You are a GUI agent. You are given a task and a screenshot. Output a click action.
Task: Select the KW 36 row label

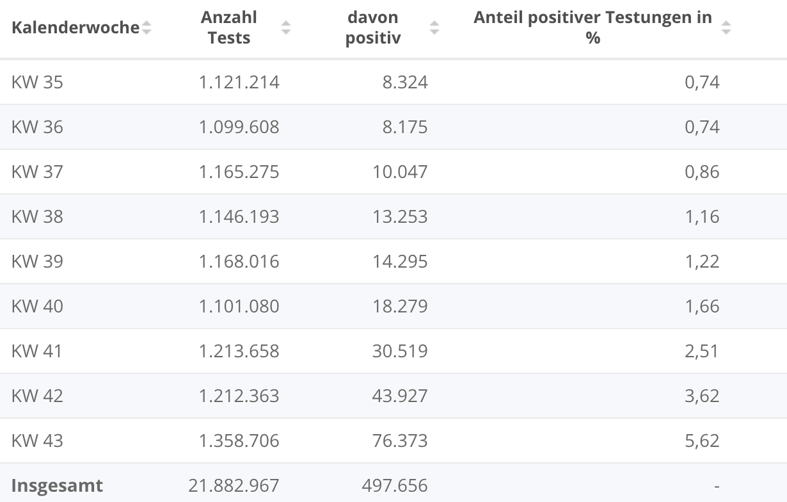click(37, 127)
